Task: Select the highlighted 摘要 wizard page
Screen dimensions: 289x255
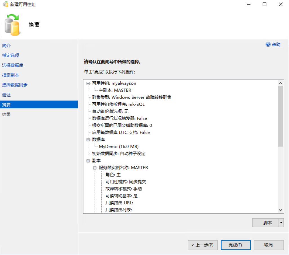Action: coord(39,105)
